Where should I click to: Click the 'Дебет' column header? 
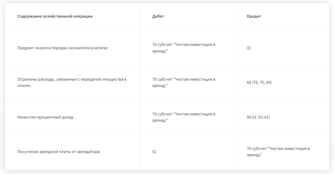click(x=158, y=16)
